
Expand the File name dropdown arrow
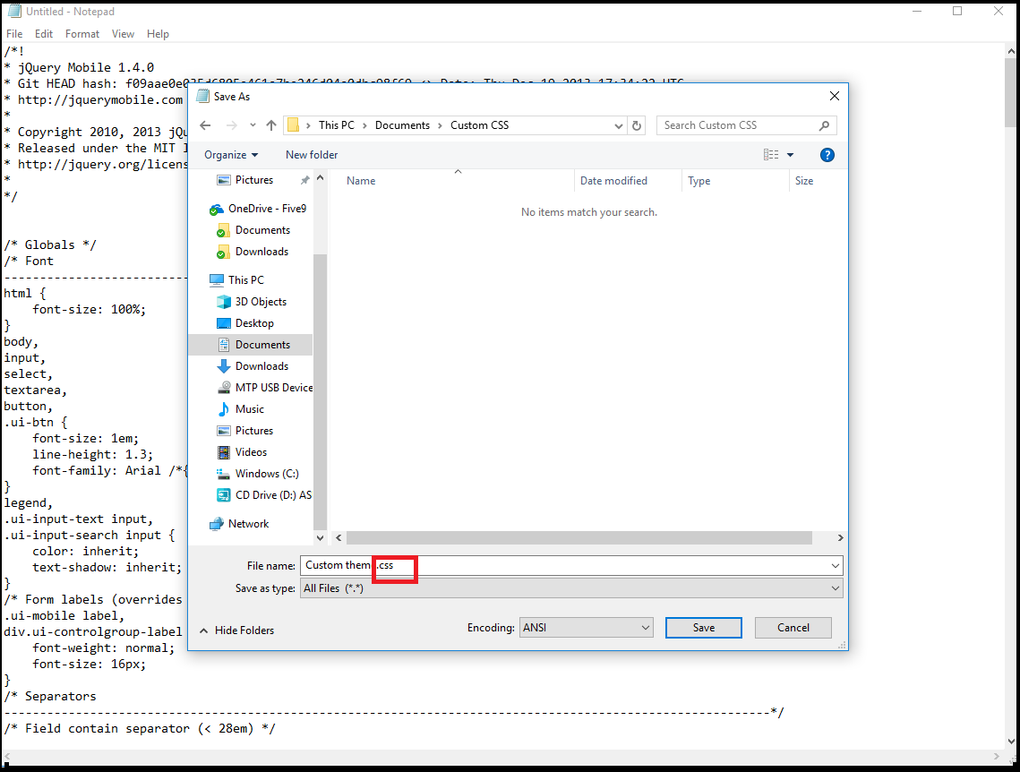pos(836,565)
